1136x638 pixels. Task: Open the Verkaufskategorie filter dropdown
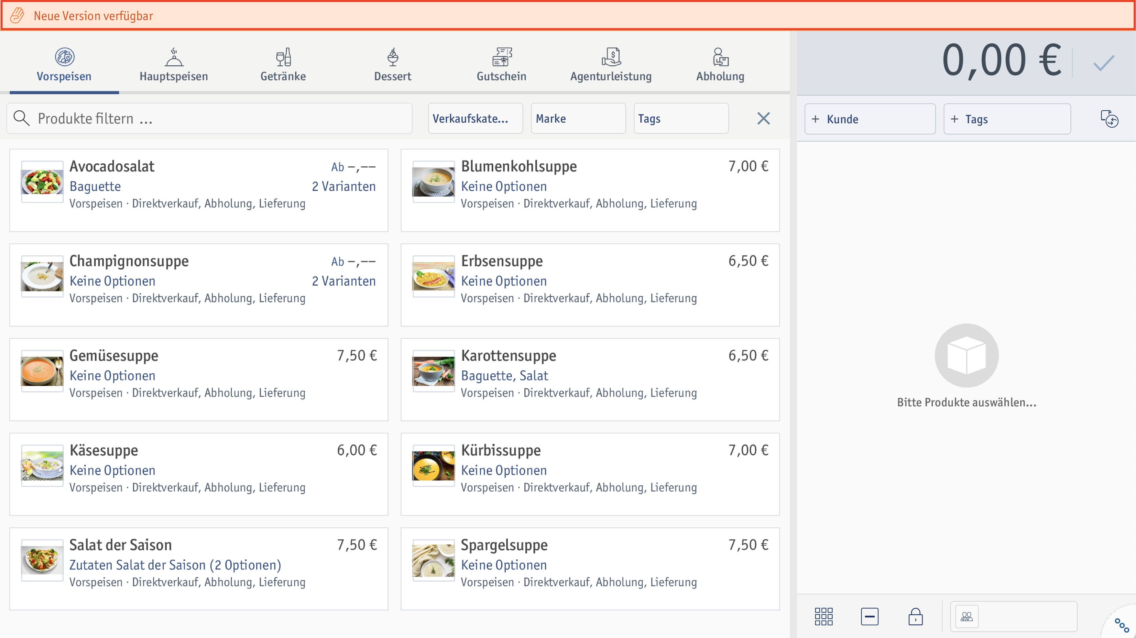click(475, 118)
